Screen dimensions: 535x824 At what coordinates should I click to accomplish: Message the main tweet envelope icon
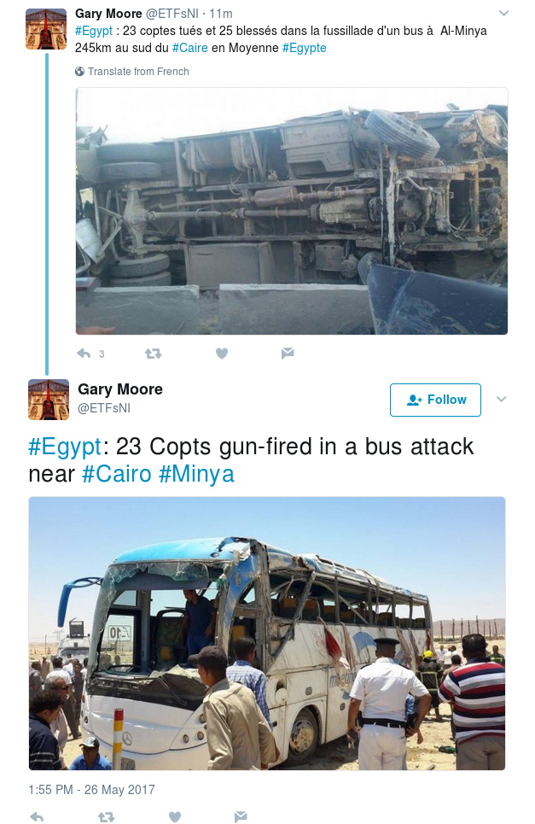coord(241,816)
